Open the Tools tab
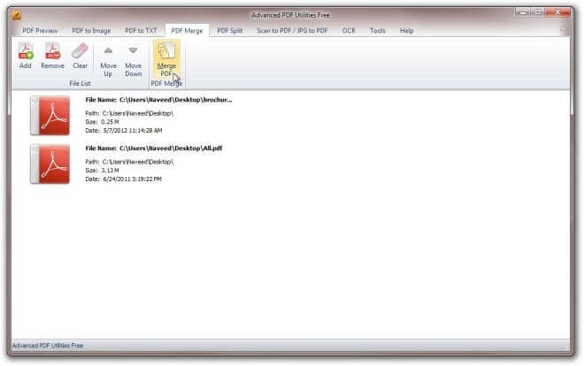Image resolution: width=584 pixels, height=366 pixels. 378,30
